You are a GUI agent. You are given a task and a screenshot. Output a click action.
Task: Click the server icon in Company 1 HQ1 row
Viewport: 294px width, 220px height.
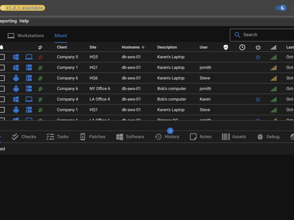[29, 67]
